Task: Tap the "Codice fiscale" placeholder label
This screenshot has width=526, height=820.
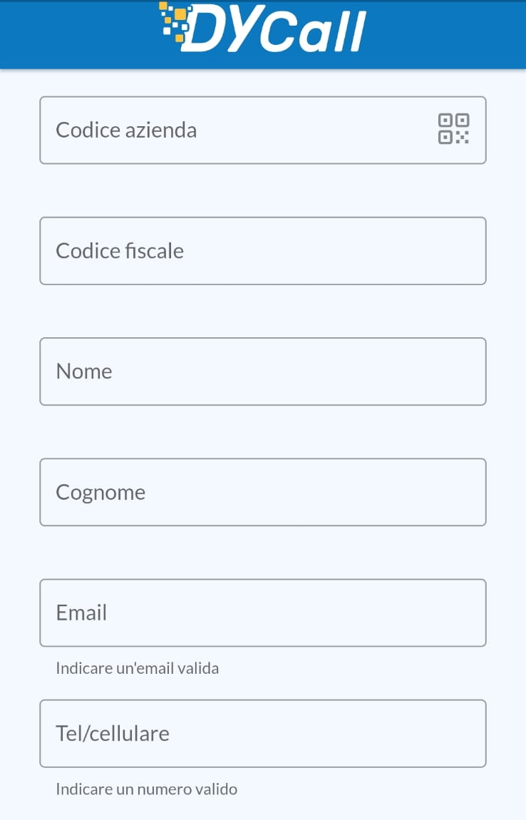Action: click(120, 251)
